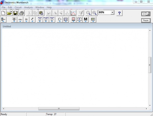Click the Flip Vertical icon
The height and width of the screenshot is (116, 153).
pyautogui.click(x=61, y=13)
